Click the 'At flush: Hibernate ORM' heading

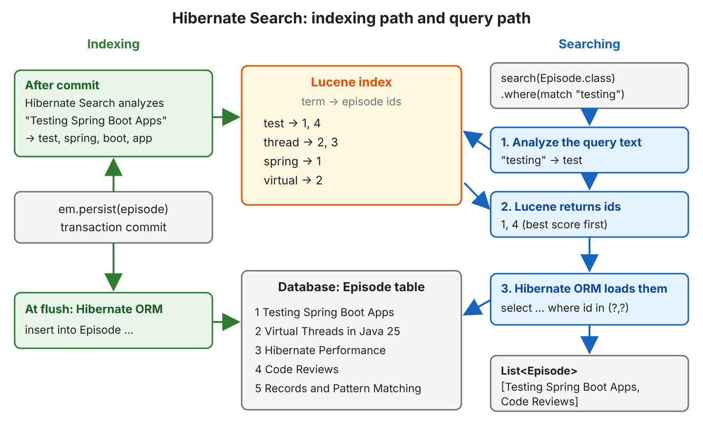(x=94, y=309)
